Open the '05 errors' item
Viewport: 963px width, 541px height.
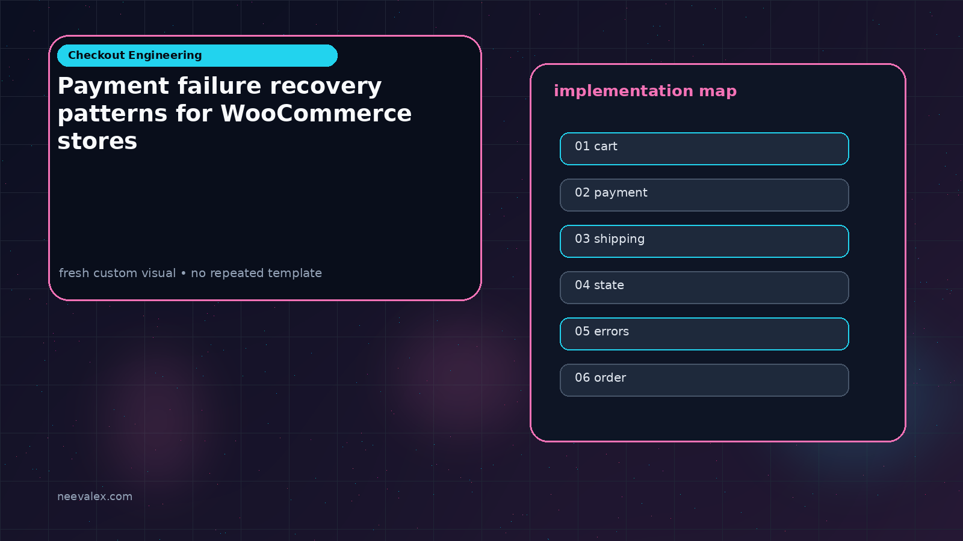tap(704, 334)
